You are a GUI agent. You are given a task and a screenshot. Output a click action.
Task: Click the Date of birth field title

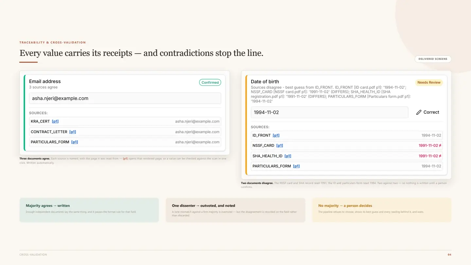265,82
